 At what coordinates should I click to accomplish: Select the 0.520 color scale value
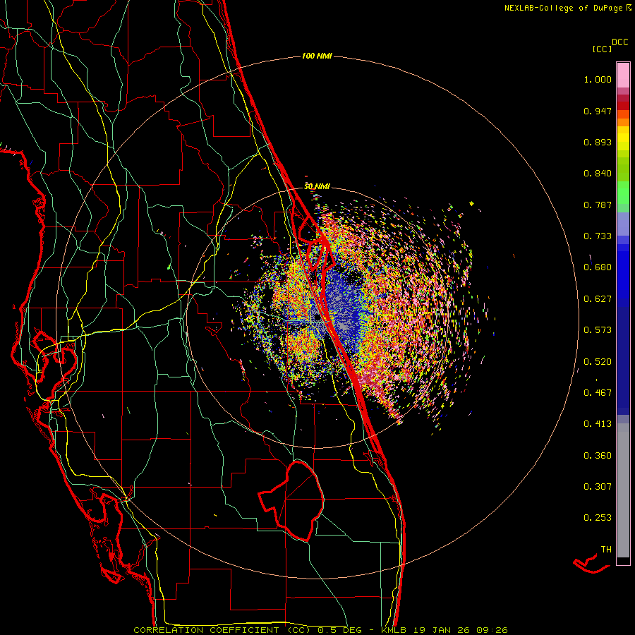pyautogui.click(x=598, y=362)
